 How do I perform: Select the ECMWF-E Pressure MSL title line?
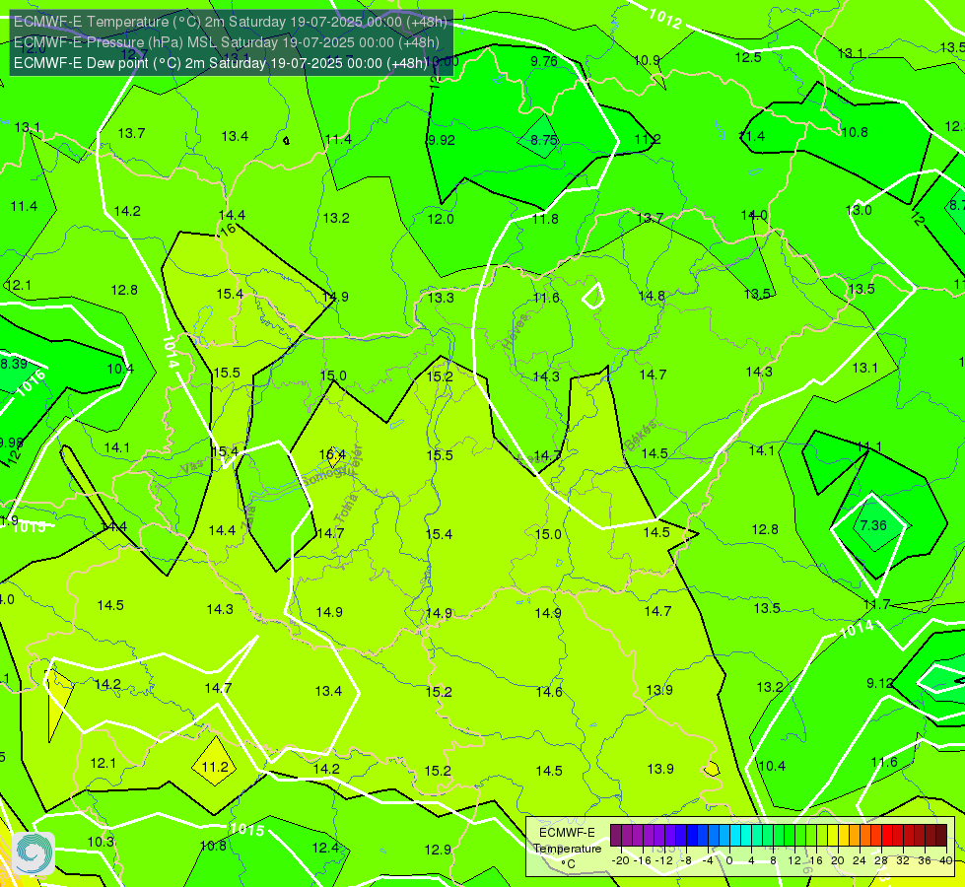tap(227, 42)
